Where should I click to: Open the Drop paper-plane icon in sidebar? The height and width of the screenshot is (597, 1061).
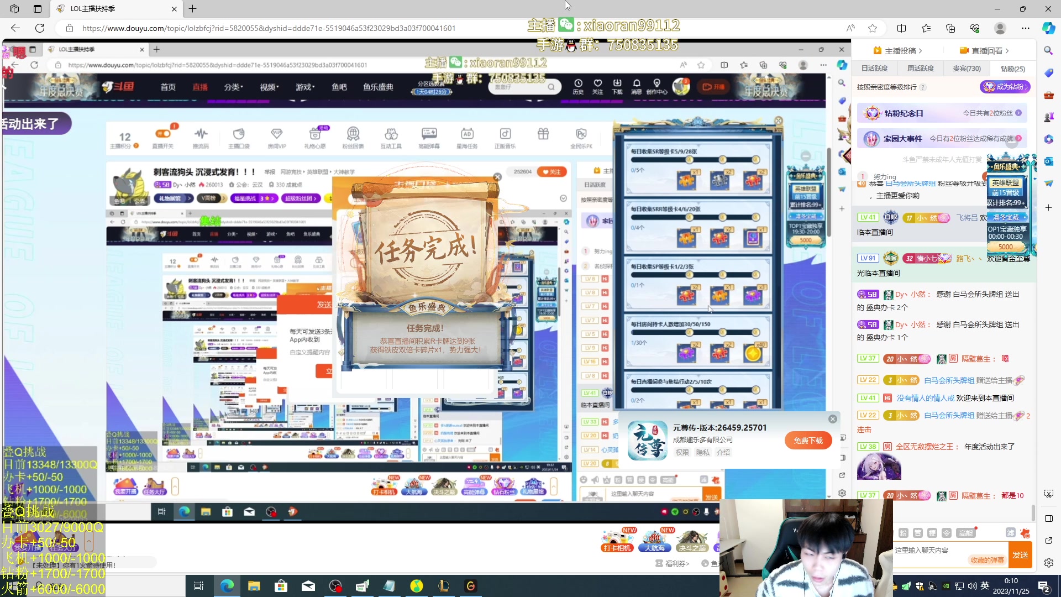point(1048,184)
